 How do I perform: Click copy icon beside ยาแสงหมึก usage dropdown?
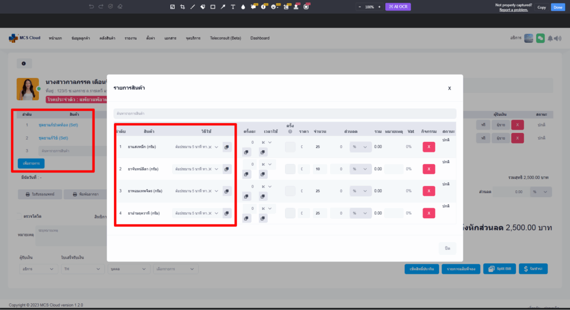pos(227,147)
